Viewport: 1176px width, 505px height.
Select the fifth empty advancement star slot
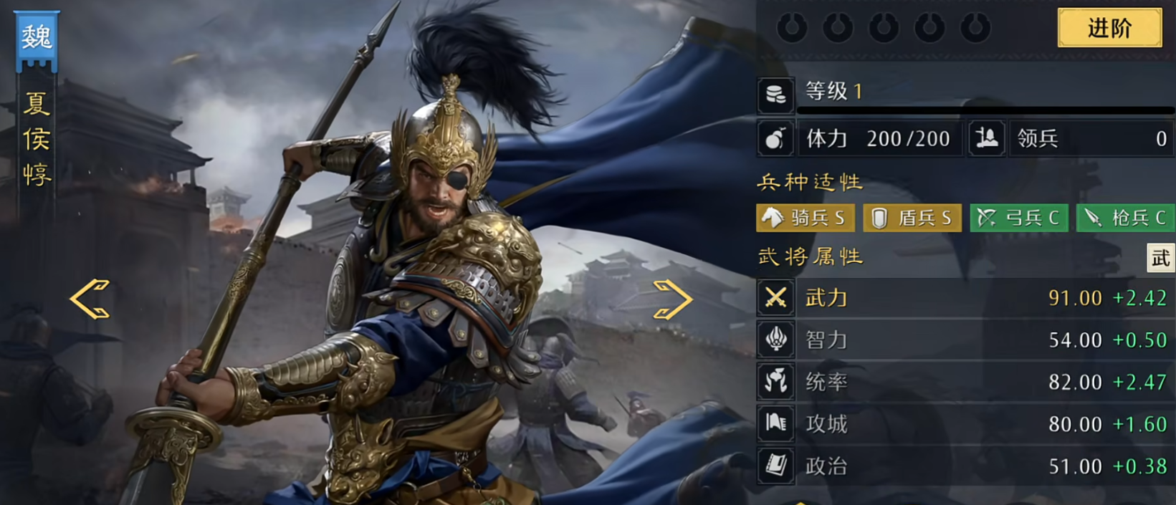pyautogui.click(x=975, y=28)
